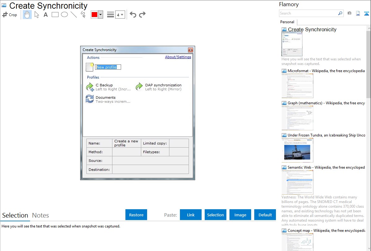371x251 pixels.
Task: Select the text annotation tool
Action: [46, 15]
